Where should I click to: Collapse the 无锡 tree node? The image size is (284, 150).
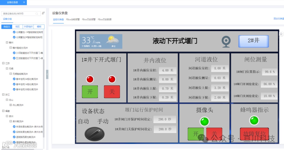tap(7, 68)
